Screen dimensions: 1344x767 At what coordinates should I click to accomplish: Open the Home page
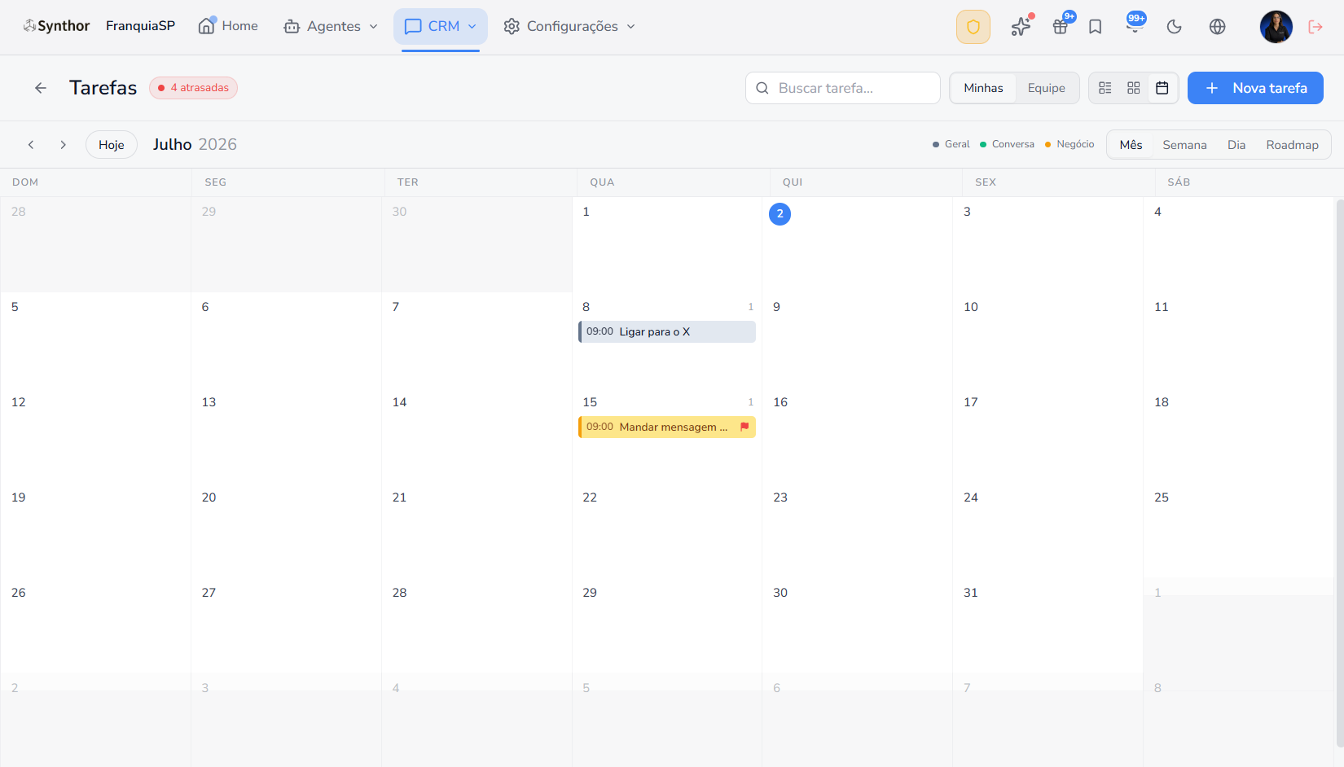click(228, 26)
